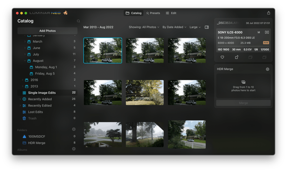Image resolution: width=287 pixels, height=171 pixels.
Task: Open the Large thumbnail size dropdown
Action: click(x=195, y=27)
